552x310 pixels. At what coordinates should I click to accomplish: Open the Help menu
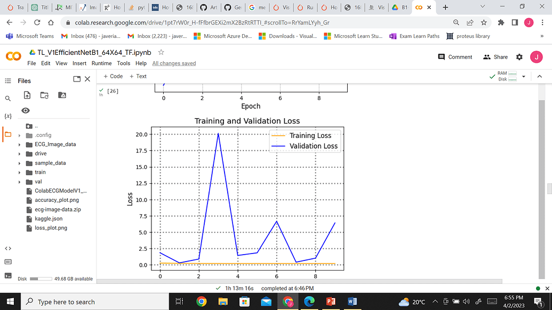[141, 63]
